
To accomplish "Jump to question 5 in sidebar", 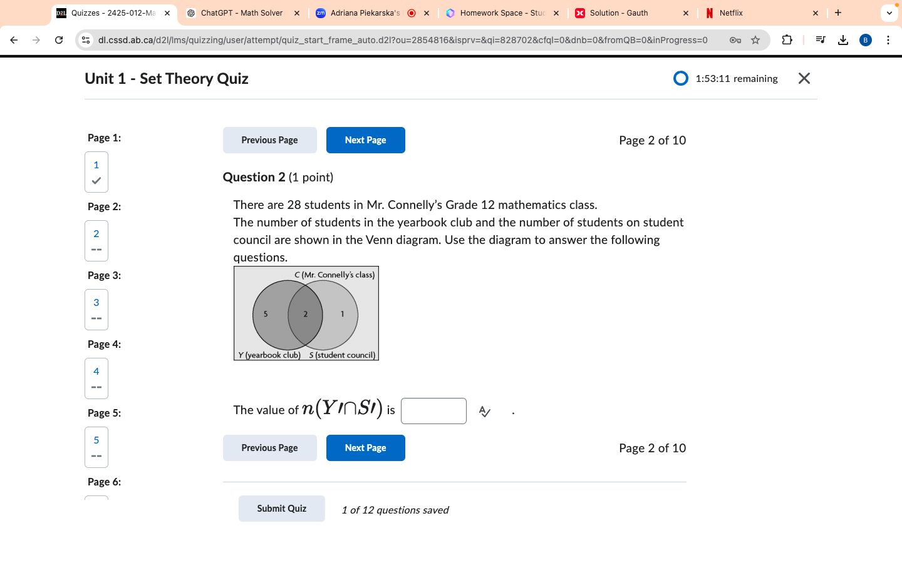I will pyautogui.click(x=96, y=447).
